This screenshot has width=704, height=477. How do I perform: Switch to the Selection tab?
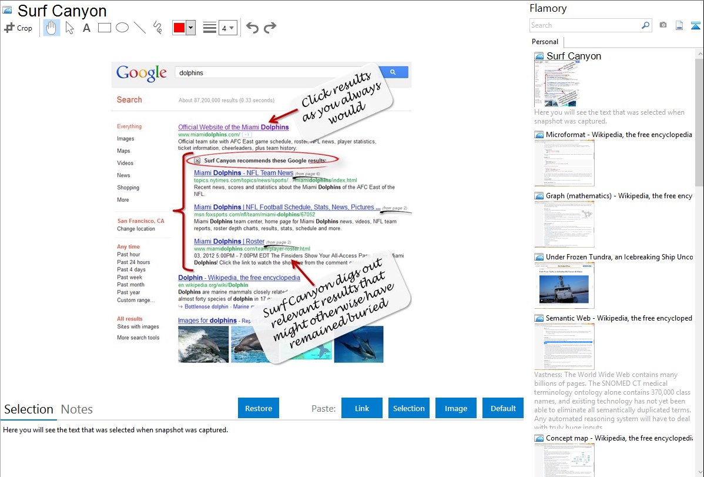point(29,409)
